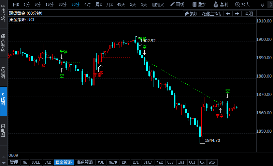Open 改参数 parameter settings
273x166 pixels.
(191, 14)
